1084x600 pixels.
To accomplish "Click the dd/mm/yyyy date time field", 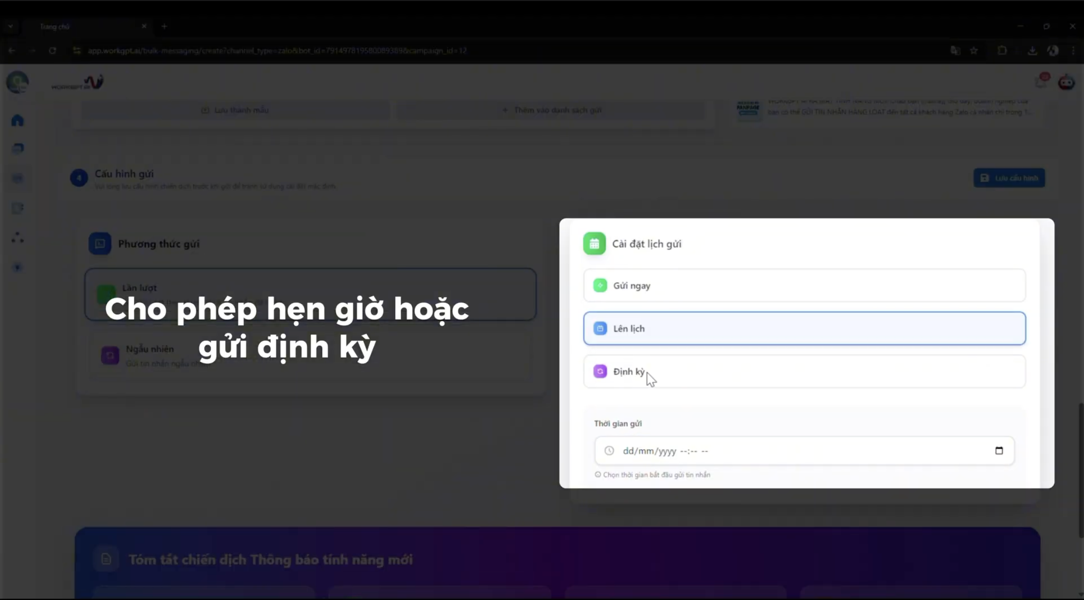I will [804, 451].
